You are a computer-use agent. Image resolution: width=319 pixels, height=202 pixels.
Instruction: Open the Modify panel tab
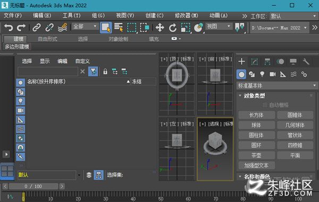tap(255, 61)
